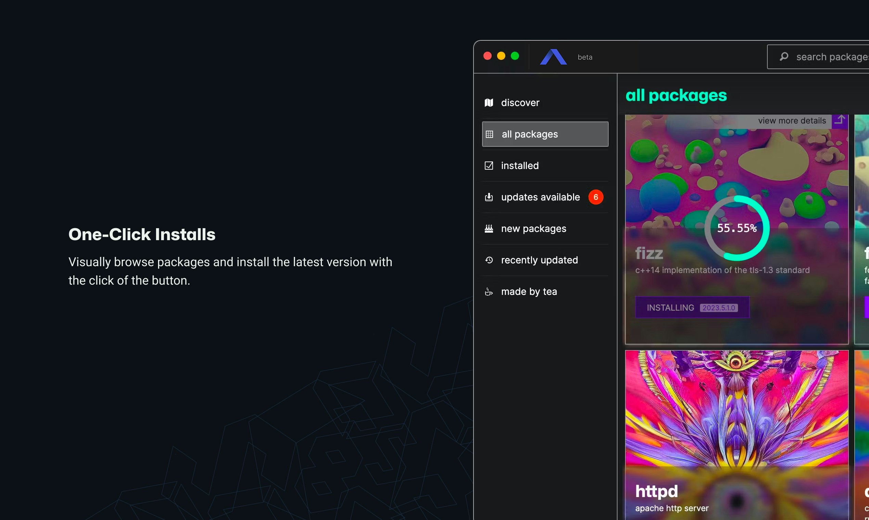869x520 pixels.
Task: Click the installed checkmark icon
Action: (x=489, y=165)
